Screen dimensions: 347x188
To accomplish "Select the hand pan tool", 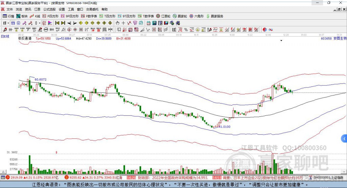I will point(117,23).
